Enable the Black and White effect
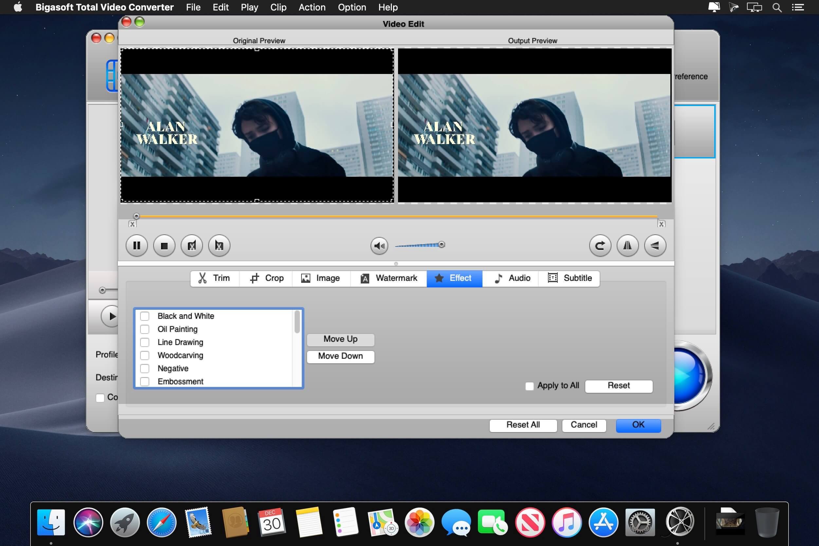Screen dimensions: 819x546 (x=144, y=316)
